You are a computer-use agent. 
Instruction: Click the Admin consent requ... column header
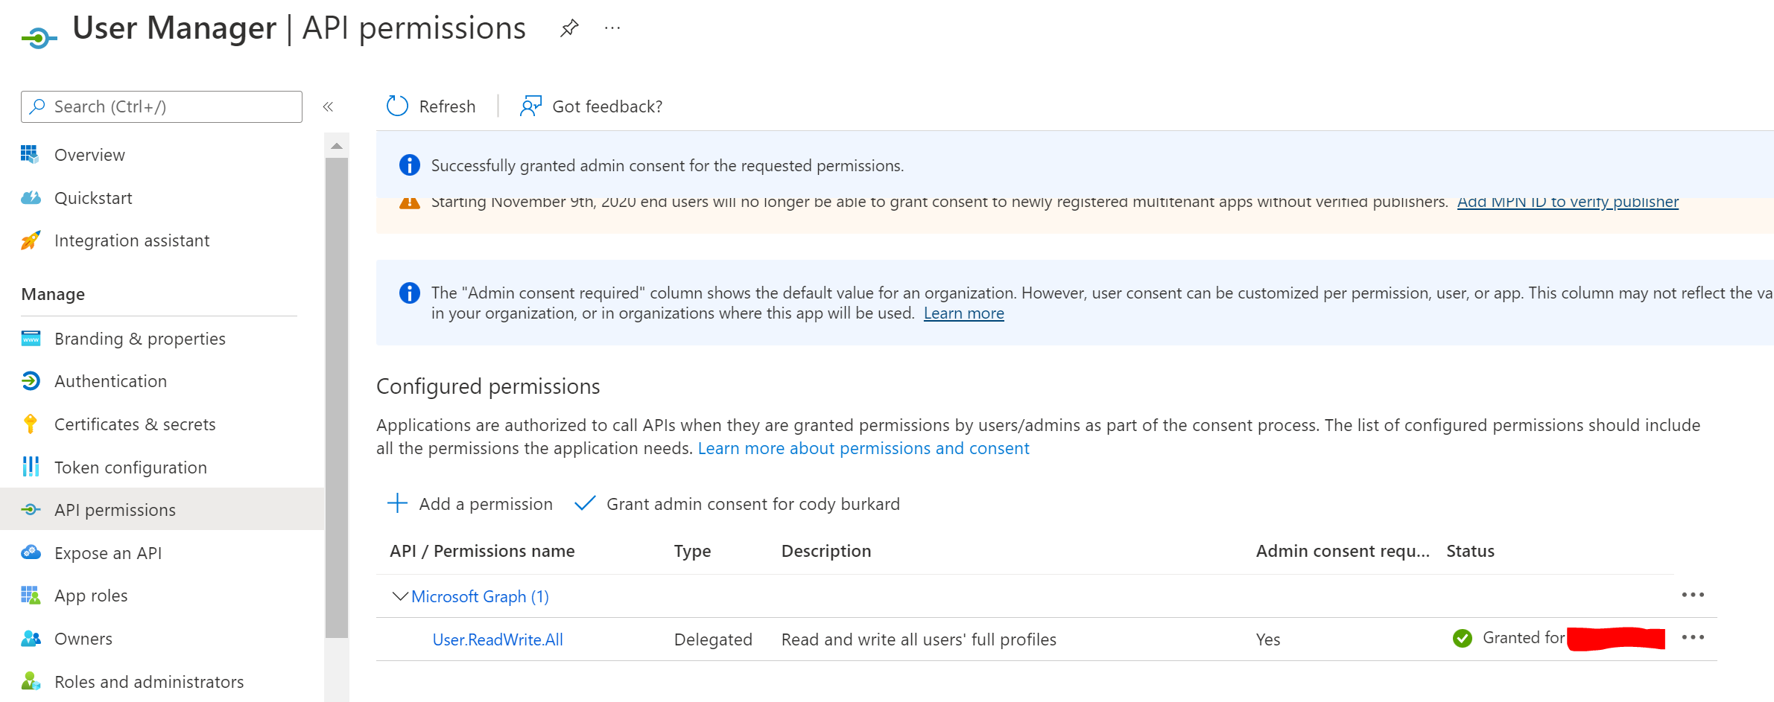coord(1343,551)
